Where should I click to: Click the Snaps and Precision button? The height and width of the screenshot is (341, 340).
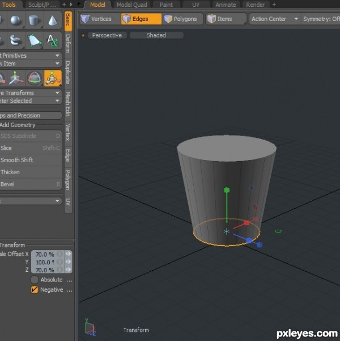tap(31, 116)
